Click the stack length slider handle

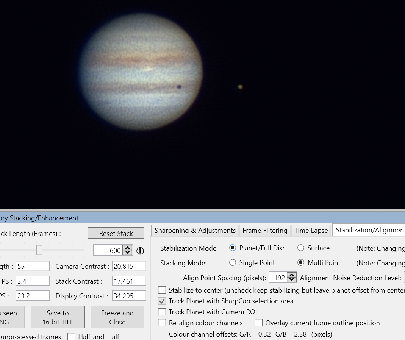click(x=39, y=250)
